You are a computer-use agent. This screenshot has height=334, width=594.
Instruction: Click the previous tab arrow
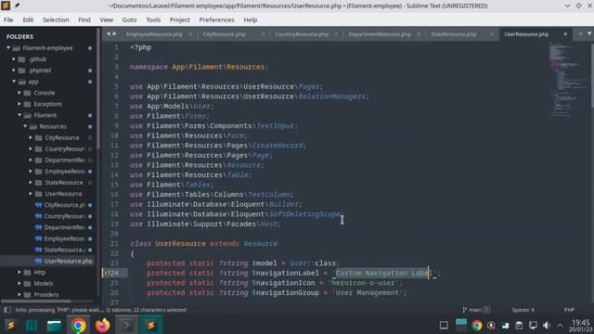[108, 34]
